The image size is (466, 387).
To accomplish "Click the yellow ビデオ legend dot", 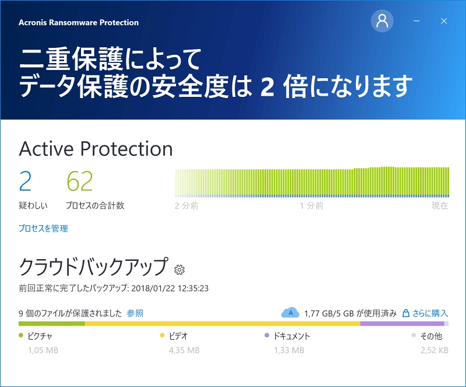I will point(162,336).
